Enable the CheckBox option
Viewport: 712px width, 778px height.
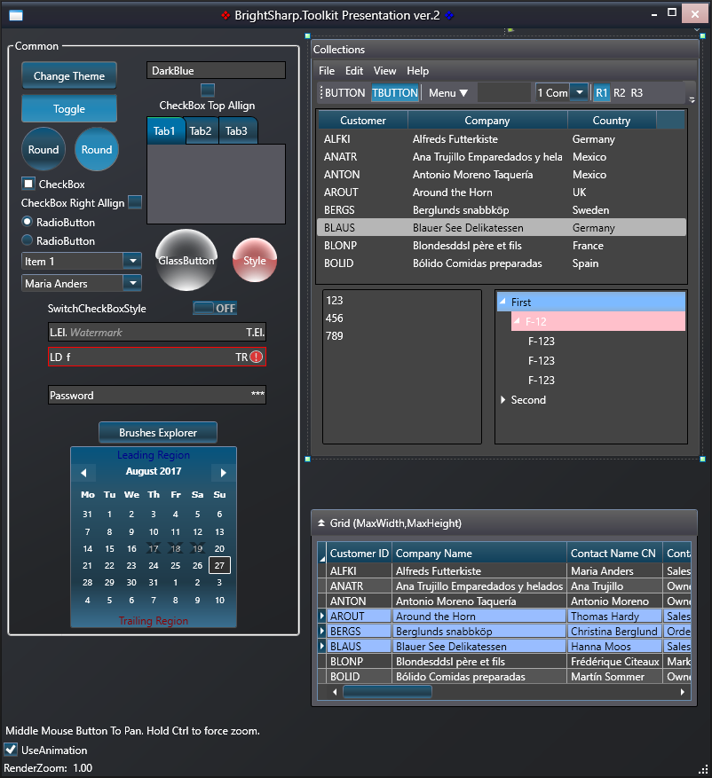pos(28,185)
